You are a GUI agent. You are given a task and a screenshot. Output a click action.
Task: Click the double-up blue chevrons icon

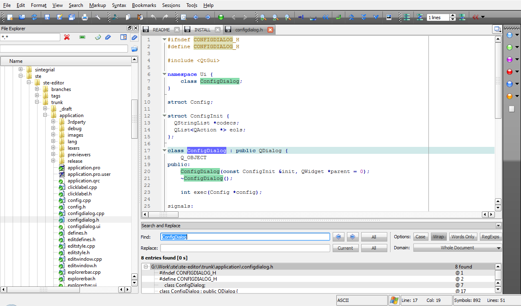351,17
